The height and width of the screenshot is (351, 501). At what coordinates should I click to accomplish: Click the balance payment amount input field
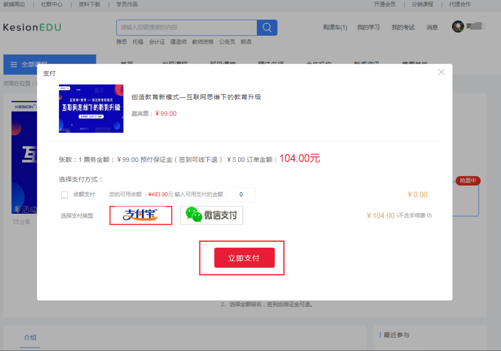coord(241,195)
